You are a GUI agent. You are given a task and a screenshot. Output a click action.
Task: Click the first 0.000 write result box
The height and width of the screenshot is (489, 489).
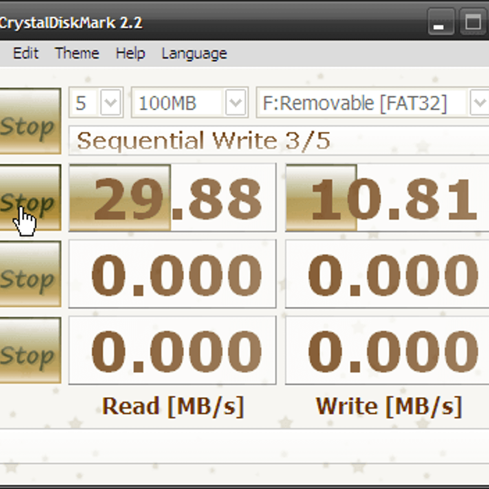[387, 274]
